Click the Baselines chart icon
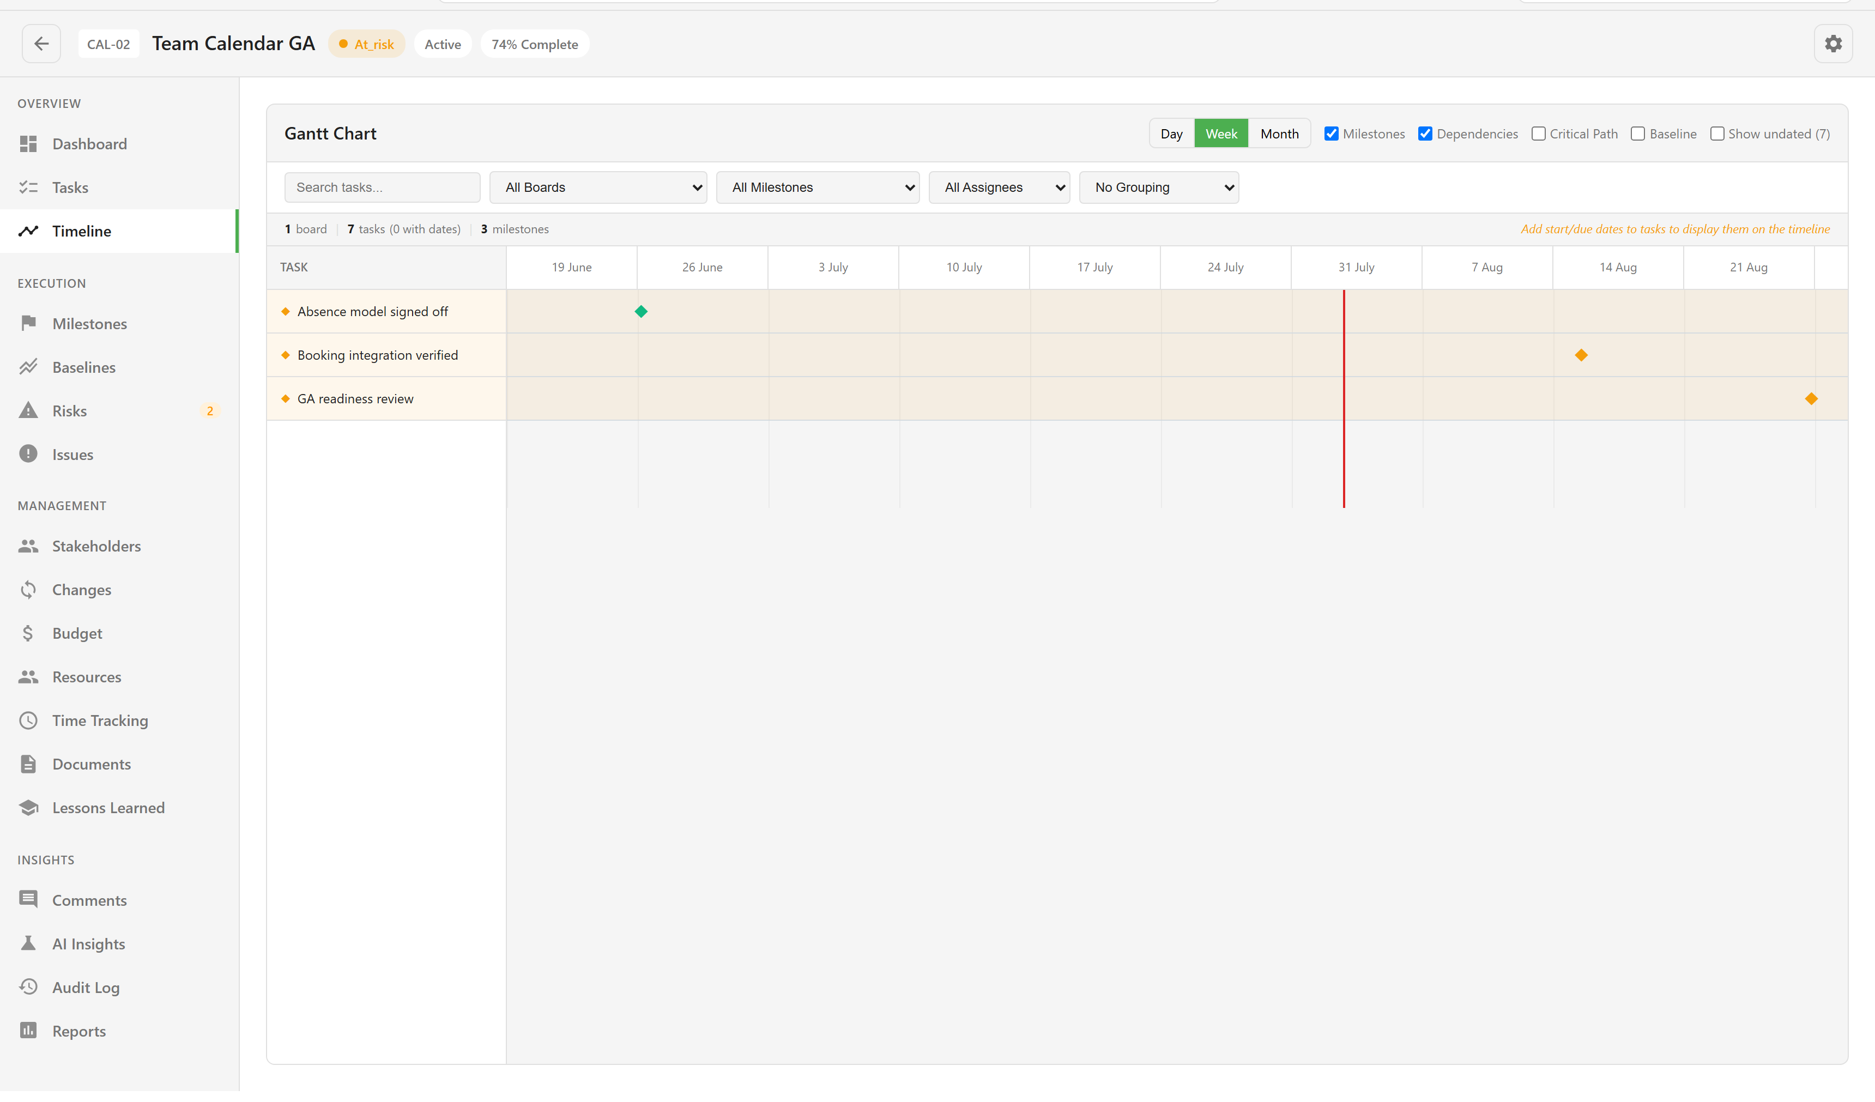This screenshot has height=1102, width=1875. click(28, 367)
